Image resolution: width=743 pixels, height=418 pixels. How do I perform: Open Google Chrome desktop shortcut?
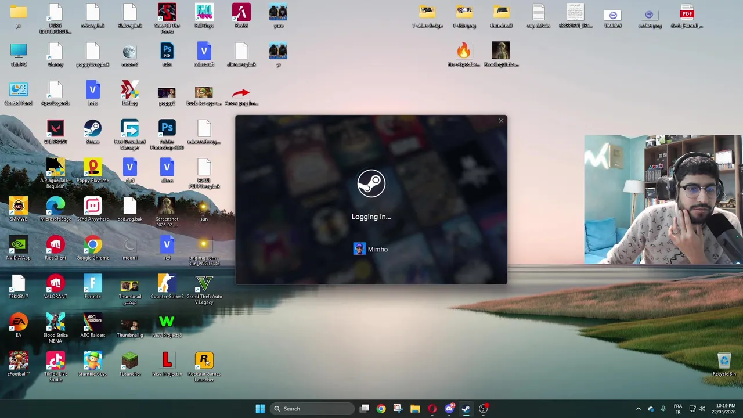92,248
